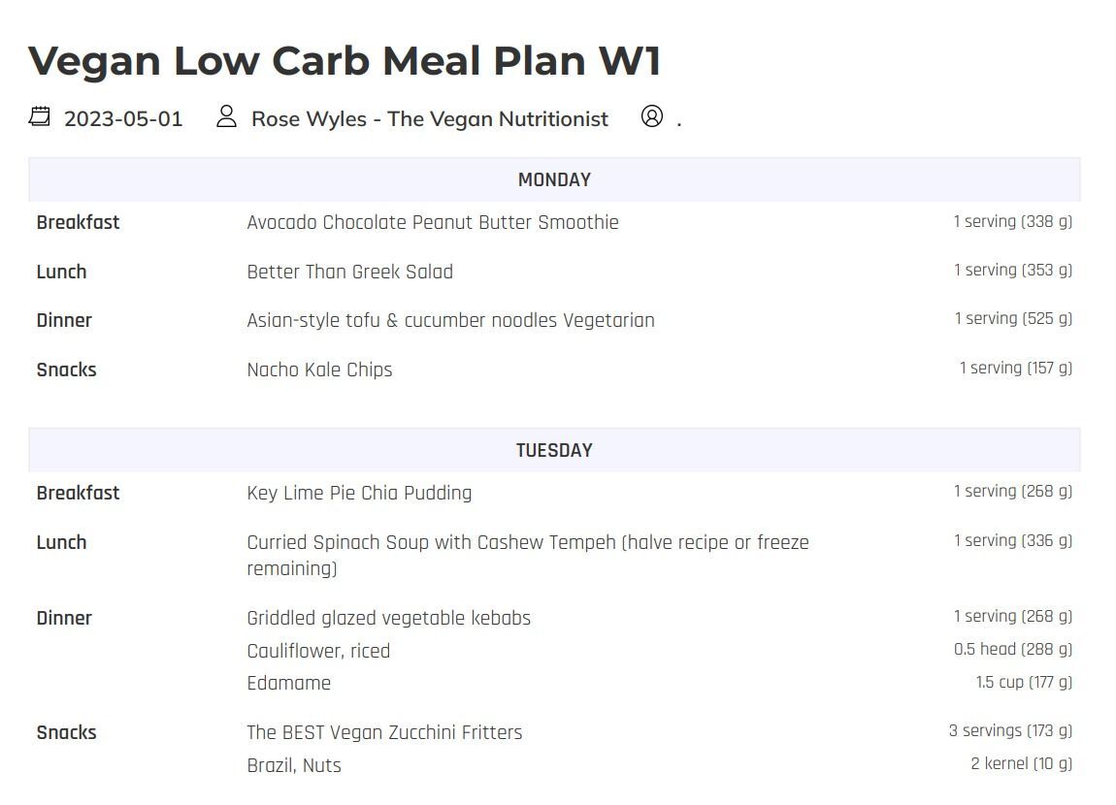
Task: Click the calendar icon beside the date
Action: (40, 117)
